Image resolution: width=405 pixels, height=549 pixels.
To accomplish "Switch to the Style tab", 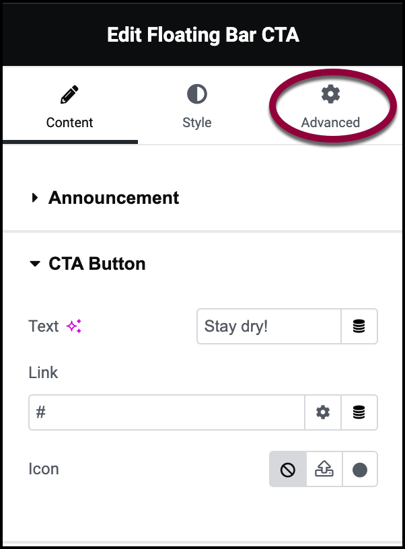I will pos(196,122).
